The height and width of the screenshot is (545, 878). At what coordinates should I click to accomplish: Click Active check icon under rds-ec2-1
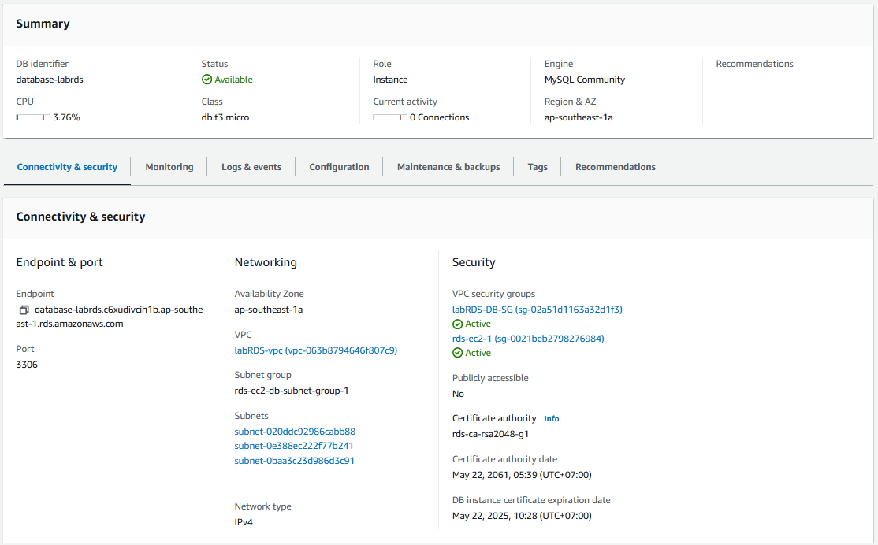pos(457,354)
